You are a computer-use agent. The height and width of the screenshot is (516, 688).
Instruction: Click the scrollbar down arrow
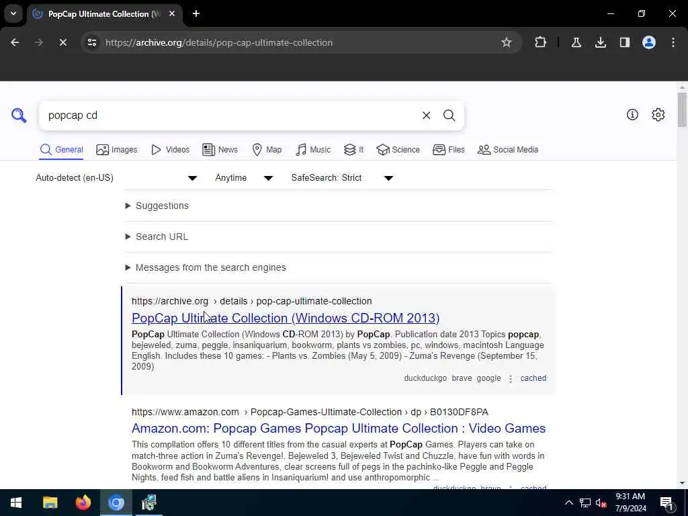point(682,484)
